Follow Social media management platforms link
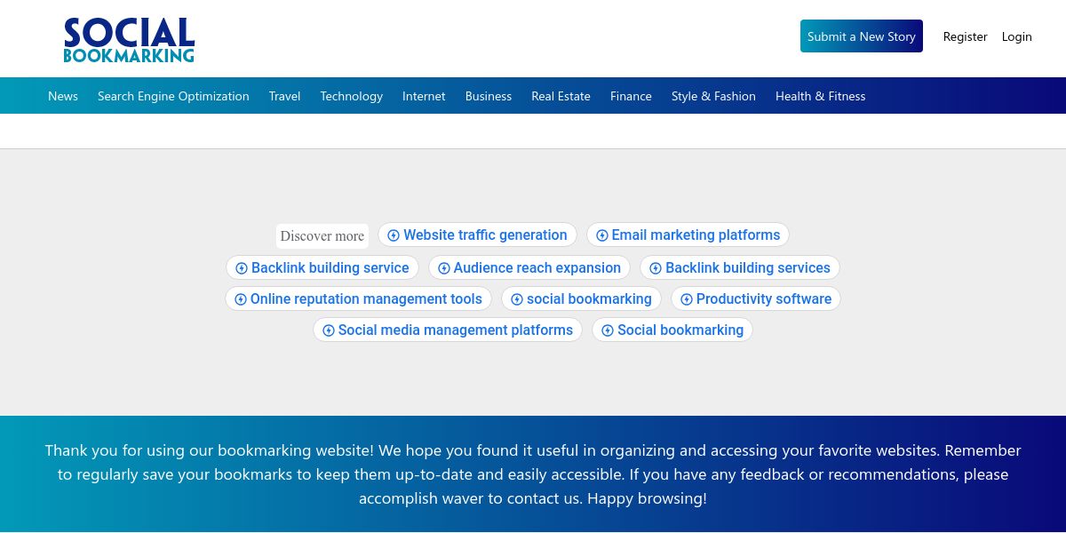The image size is (1066, 533). click(x=447, y=330)
